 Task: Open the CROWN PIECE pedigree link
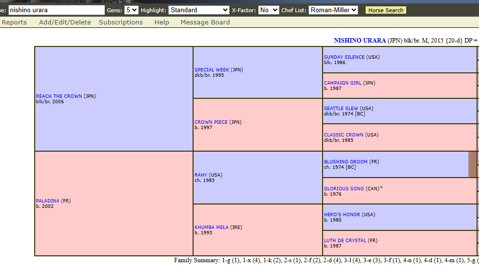211,122
